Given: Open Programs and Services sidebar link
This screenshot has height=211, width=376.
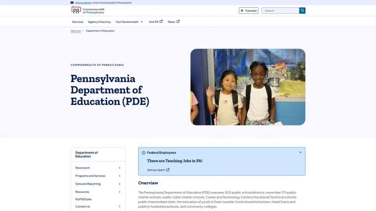Looking at the screenshot, I should [90, 176].
